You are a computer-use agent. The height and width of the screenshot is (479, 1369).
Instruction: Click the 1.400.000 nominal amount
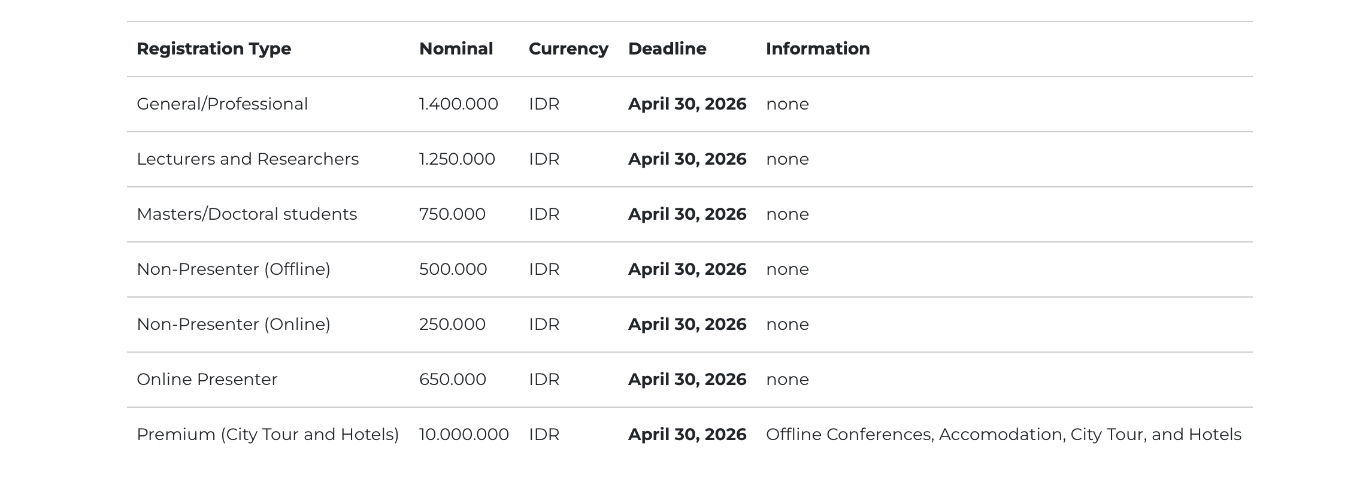458,104
